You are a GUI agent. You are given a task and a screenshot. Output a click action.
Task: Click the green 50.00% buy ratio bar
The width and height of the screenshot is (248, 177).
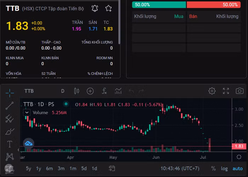click(x=159, y=5)
